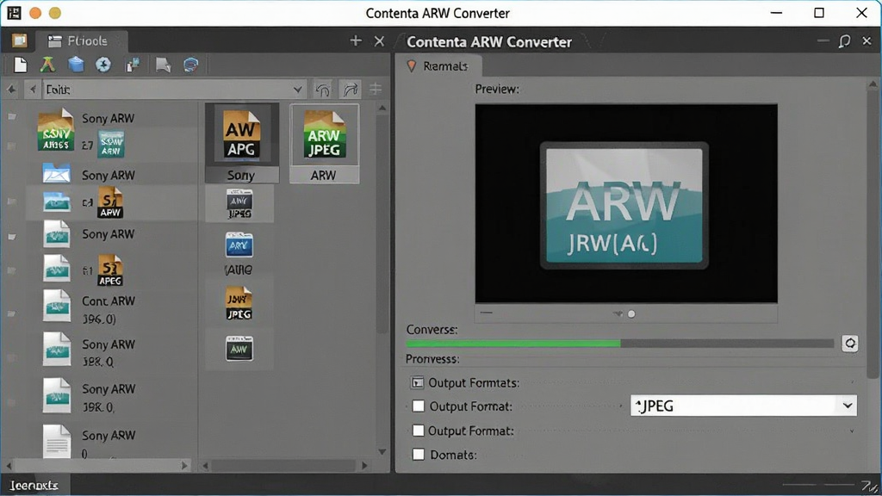Click the orange compass tool icon

point(48,65)
